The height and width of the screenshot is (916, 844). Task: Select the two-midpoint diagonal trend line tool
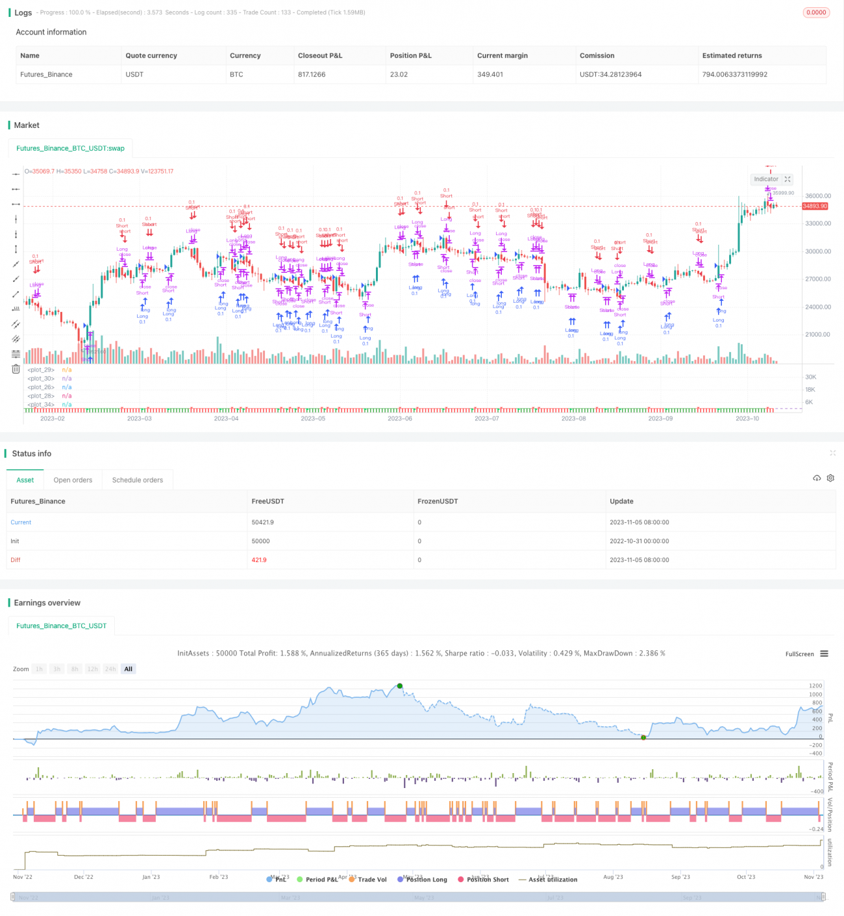coord(16,264)
